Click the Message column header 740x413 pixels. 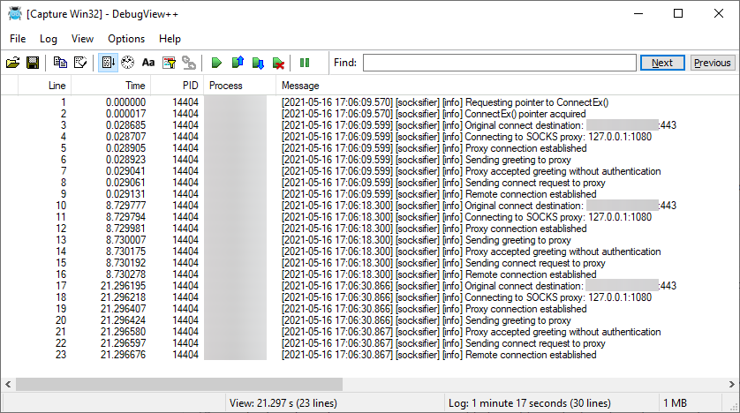click(508, 86)
